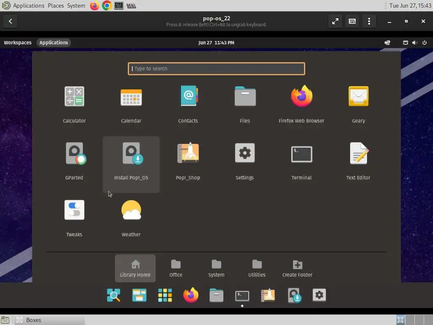Image resolution: width=433 pixels, height=325 pixels.
Task: Click the Boxes taskbar entry
Action: click(x=50, y=320)
